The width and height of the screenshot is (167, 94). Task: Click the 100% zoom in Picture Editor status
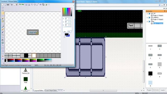37,65
